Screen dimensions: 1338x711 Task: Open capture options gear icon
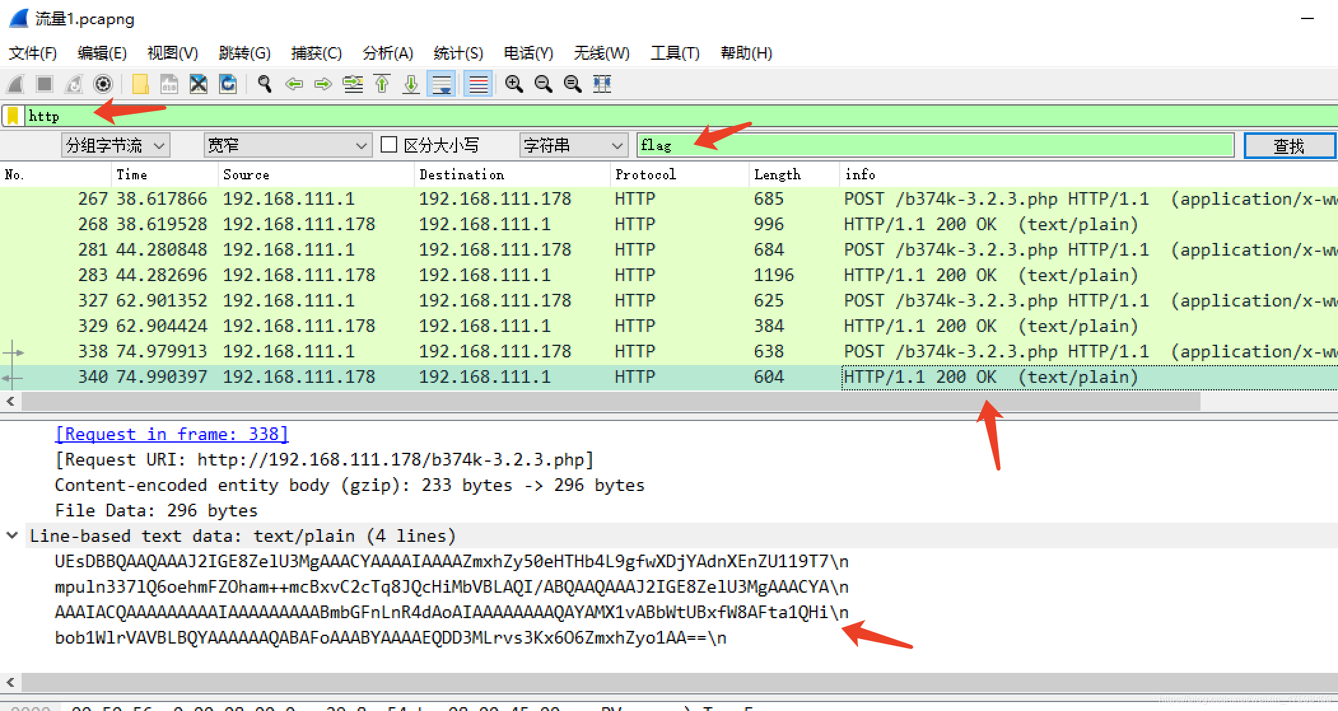(x=103, y=84)
